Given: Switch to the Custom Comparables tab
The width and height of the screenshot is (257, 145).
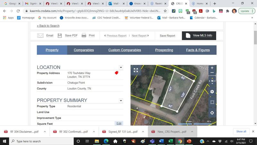Looking at the screenshot, I should click(x=125, y=50).
